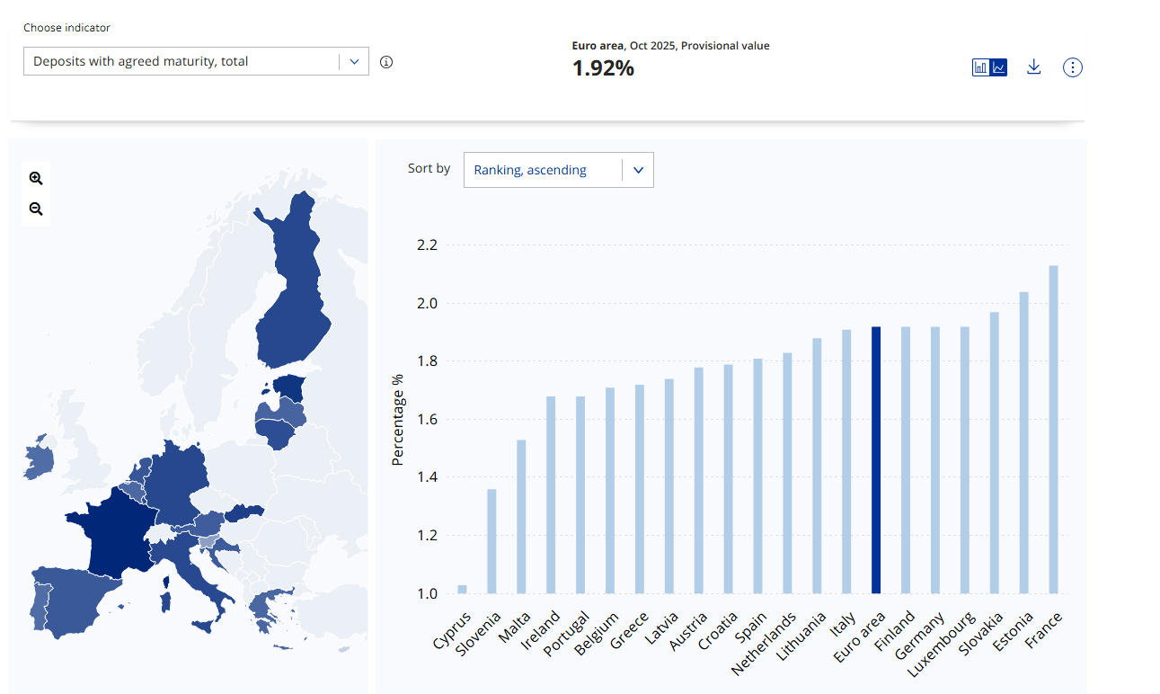1160x694 pixels.
Task: Select the Slovenia bar
Action: pos(491,541)
